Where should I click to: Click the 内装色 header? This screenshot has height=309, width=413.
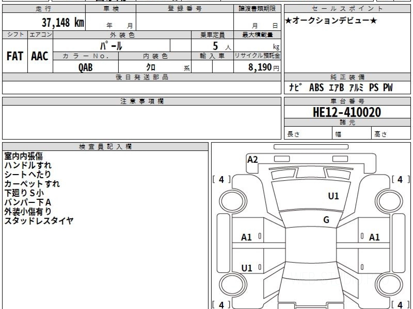155,56
